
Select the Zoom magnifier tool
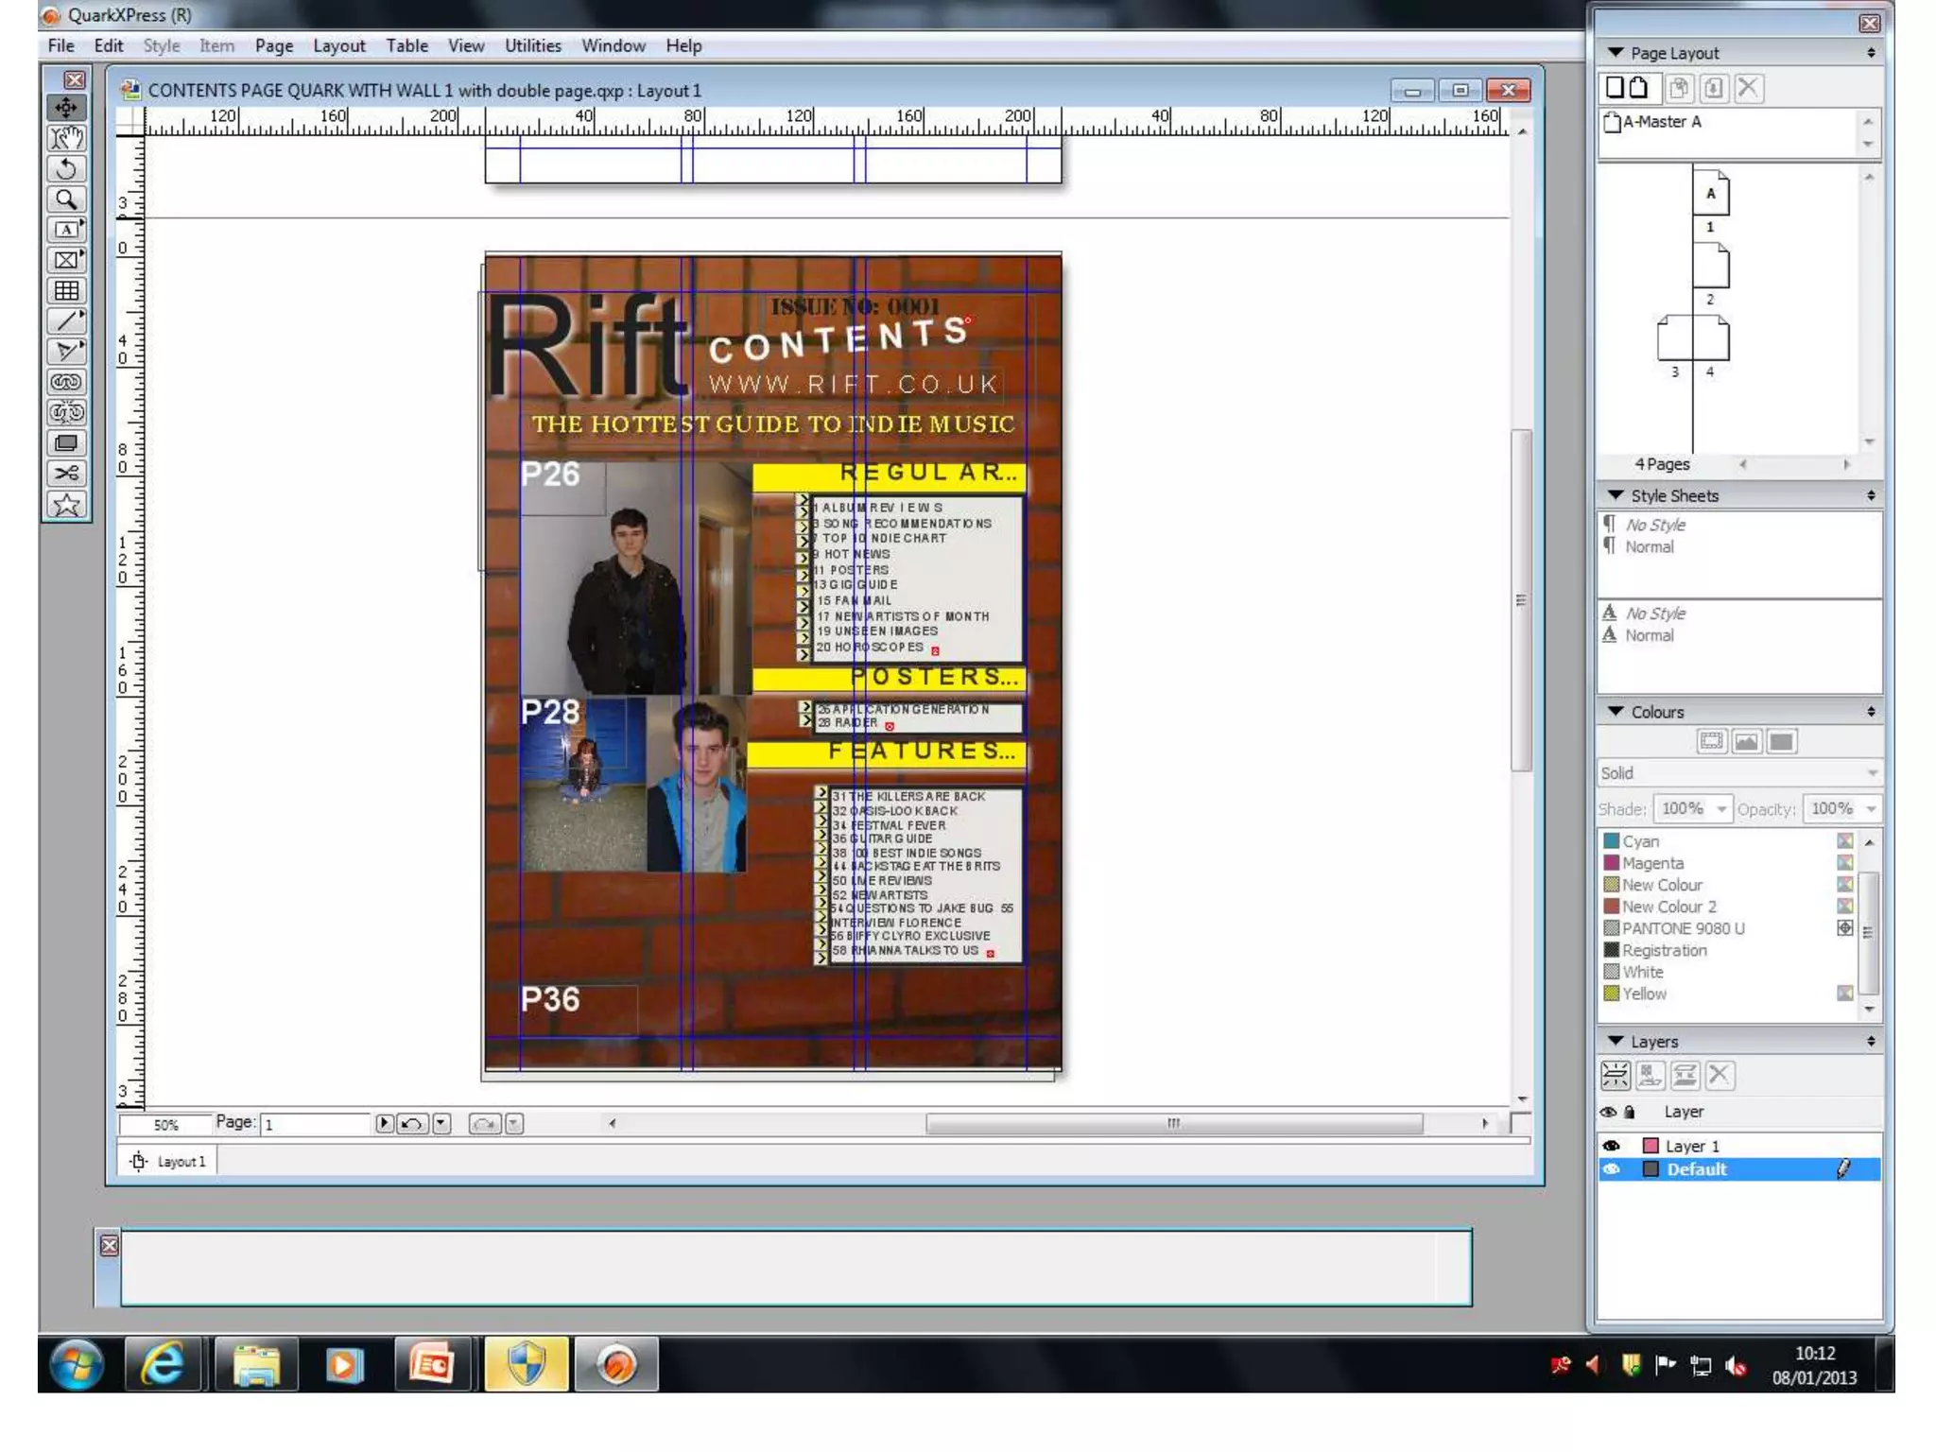point(66,199)
